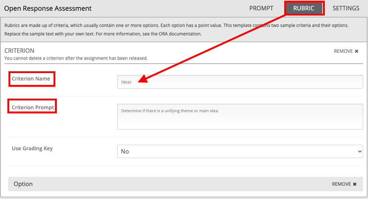
Task: Select the Criterion Name label
Action: coord(31,79)
